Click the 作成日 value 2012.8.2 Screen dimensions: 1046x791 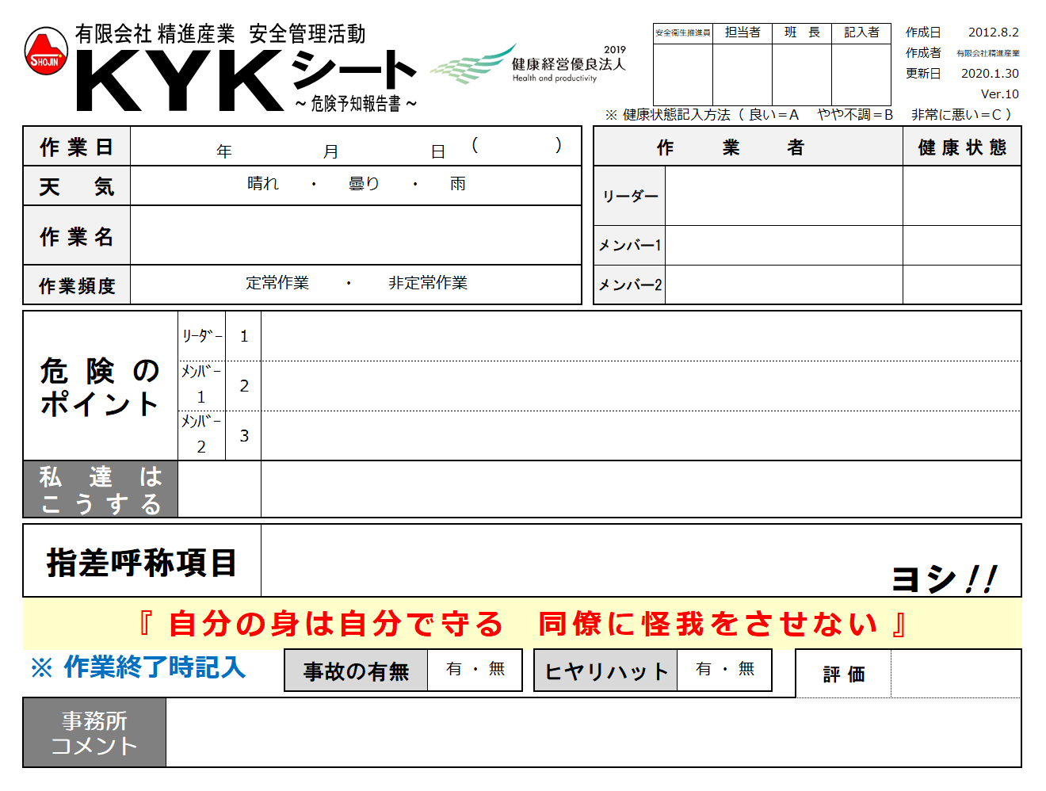click(x=994, y=32)
